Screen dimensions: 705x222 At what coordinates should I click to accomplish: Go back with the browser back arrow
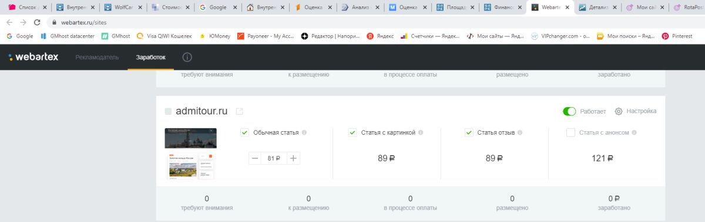tap(10, 22)
